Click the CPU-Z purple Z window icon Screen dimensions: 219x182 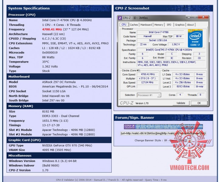(x=120, y=18)
